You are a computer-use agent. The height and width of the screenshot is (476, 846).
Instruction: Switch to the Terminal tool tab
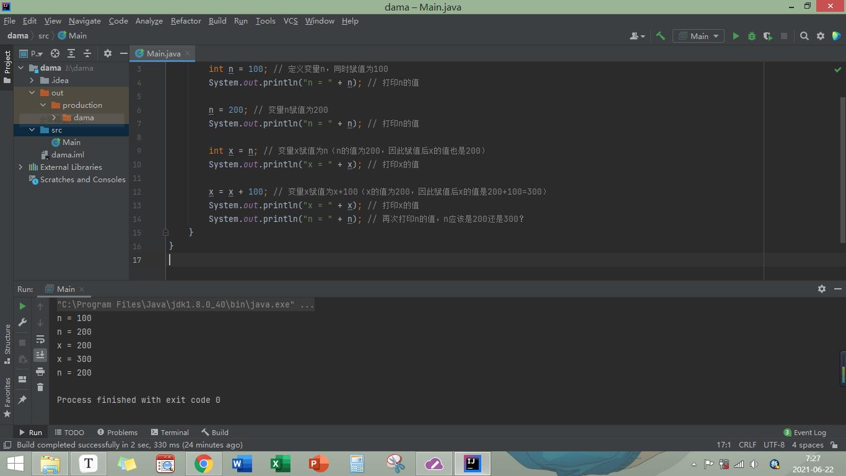tap(169, 432)
